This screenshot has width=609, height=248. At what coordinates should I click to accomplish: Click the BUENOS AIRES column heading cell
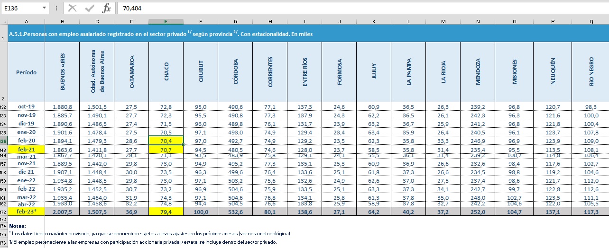pyautogui.click(x=62, y=72)
